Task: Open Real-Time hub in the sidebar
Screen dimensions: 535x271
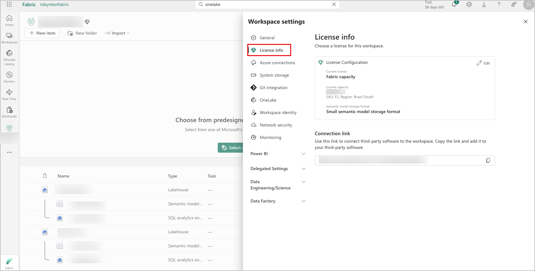Action: pos(9,95)
